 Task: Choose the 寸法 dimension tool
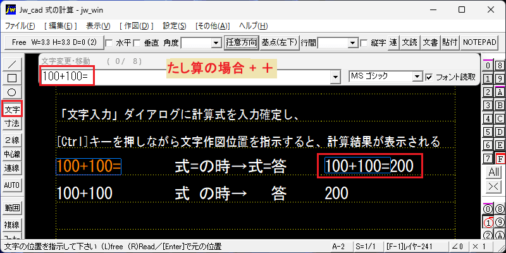click(12, 123)
